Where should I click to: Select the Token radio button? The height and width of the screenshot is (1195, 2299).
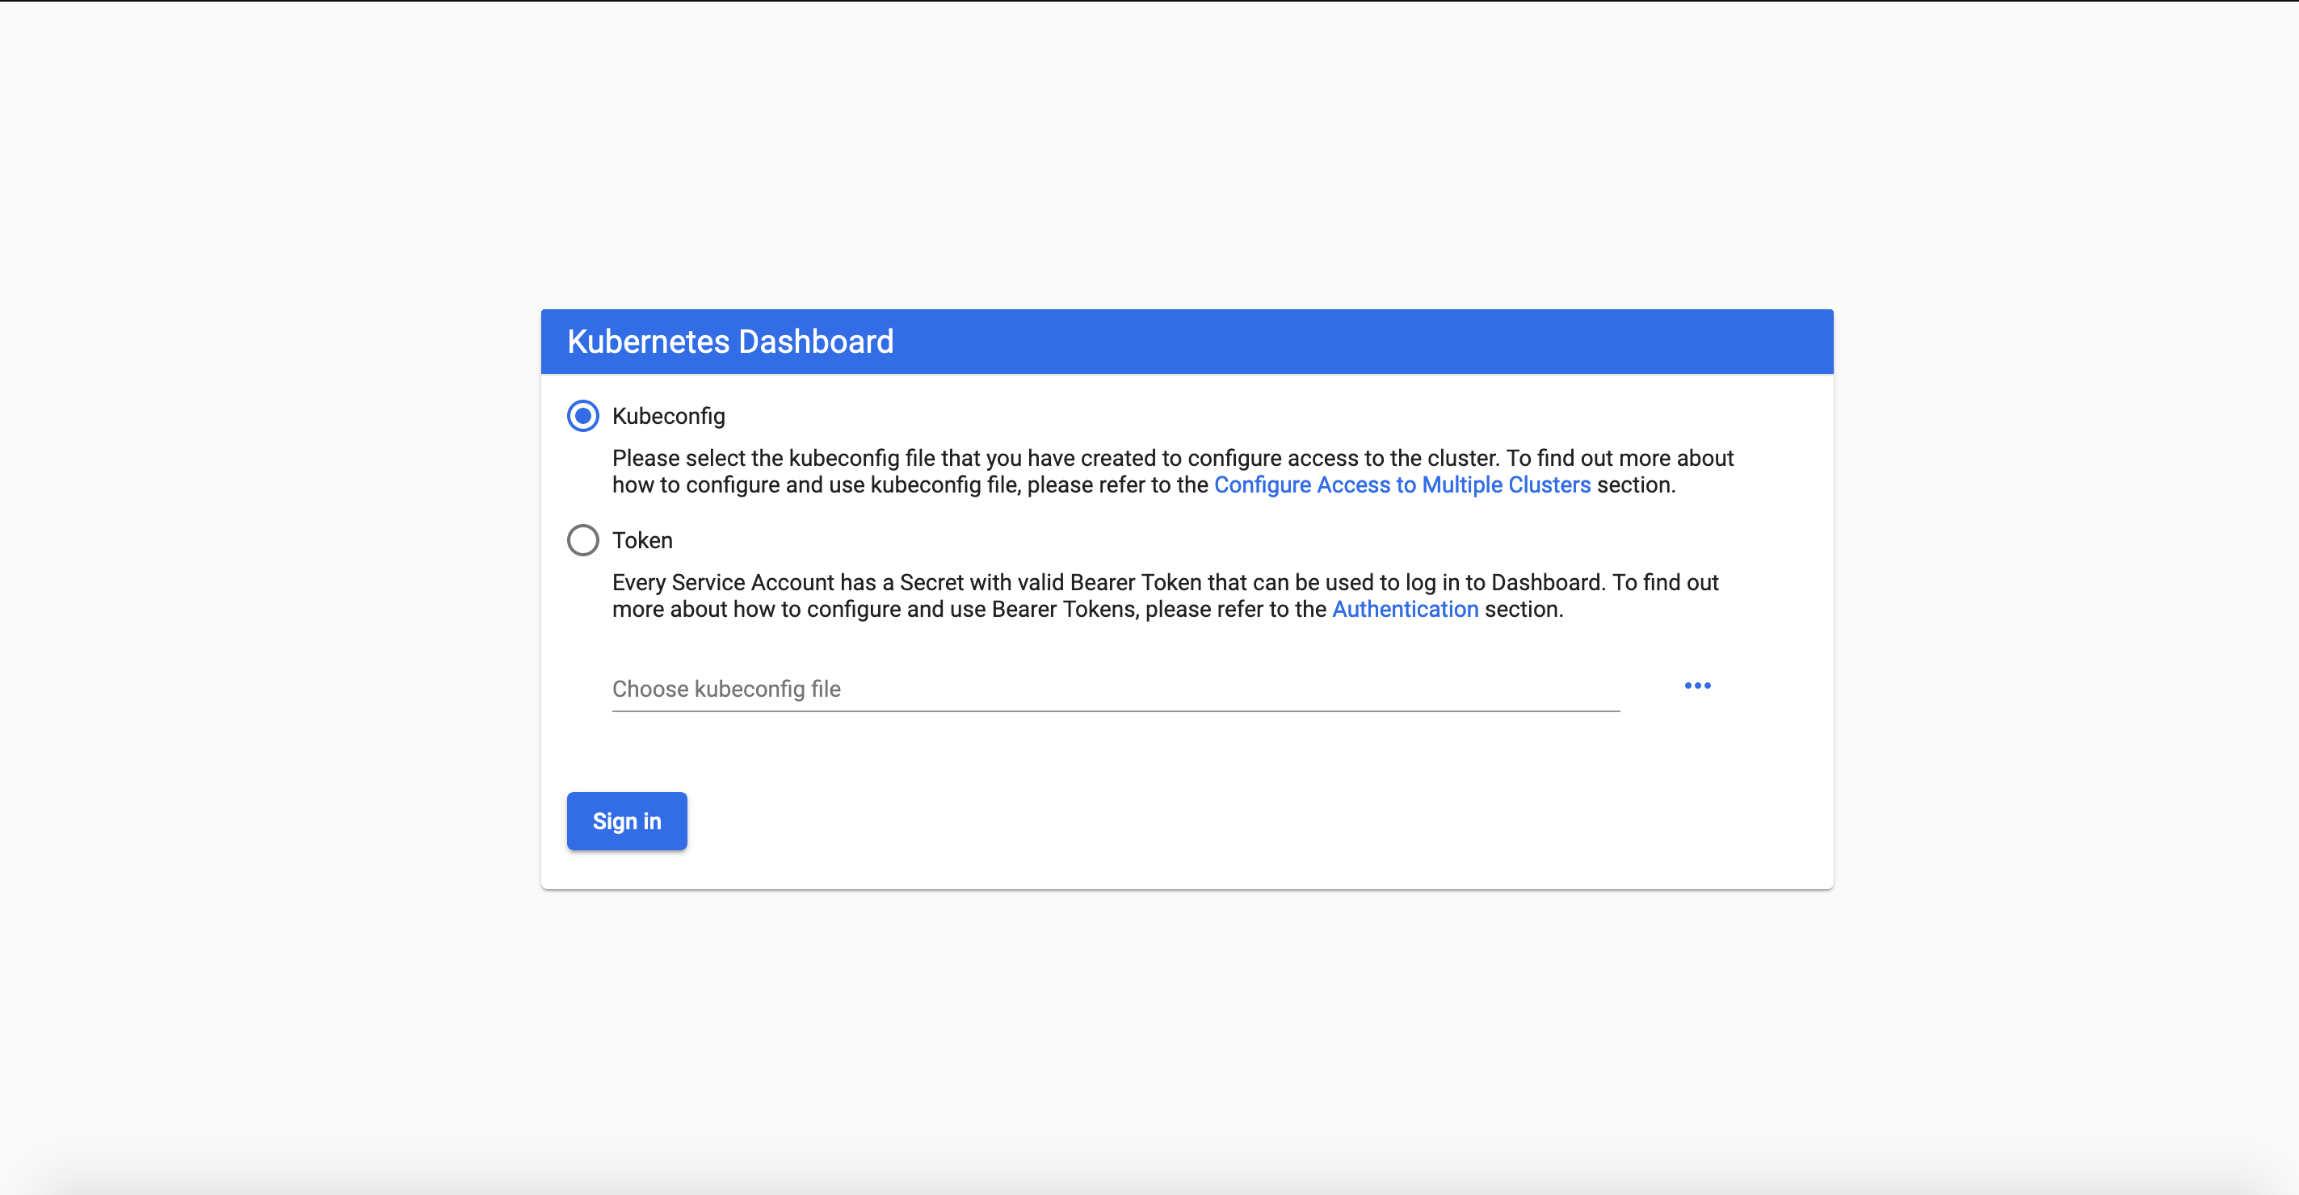coord(582,539)
